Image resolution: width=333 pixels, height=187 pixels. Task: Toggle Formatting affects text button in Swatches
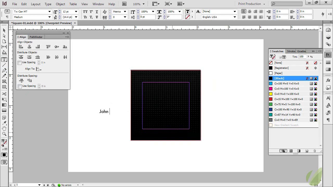(x=284, y=57)
